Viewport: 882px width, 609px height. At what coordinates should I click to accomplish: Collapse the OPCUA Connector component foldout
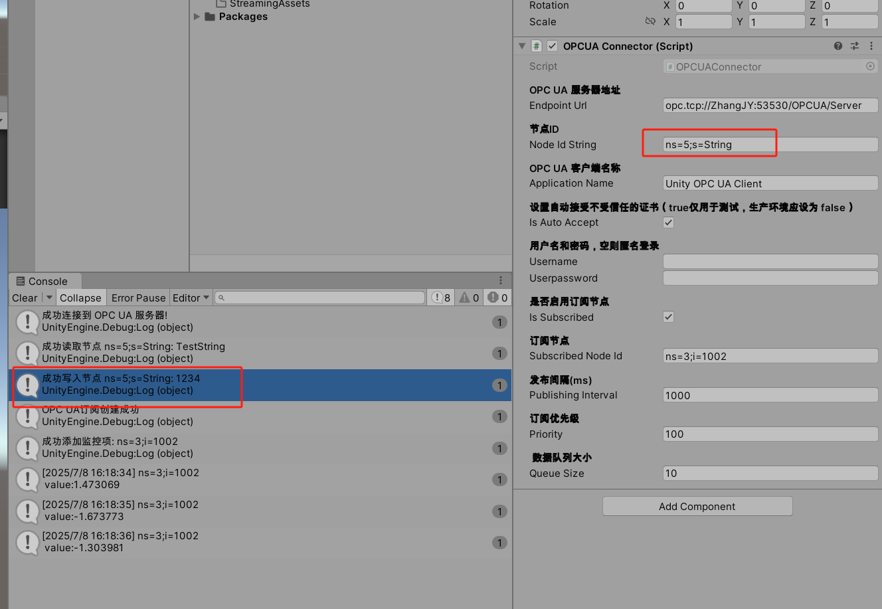522,46
